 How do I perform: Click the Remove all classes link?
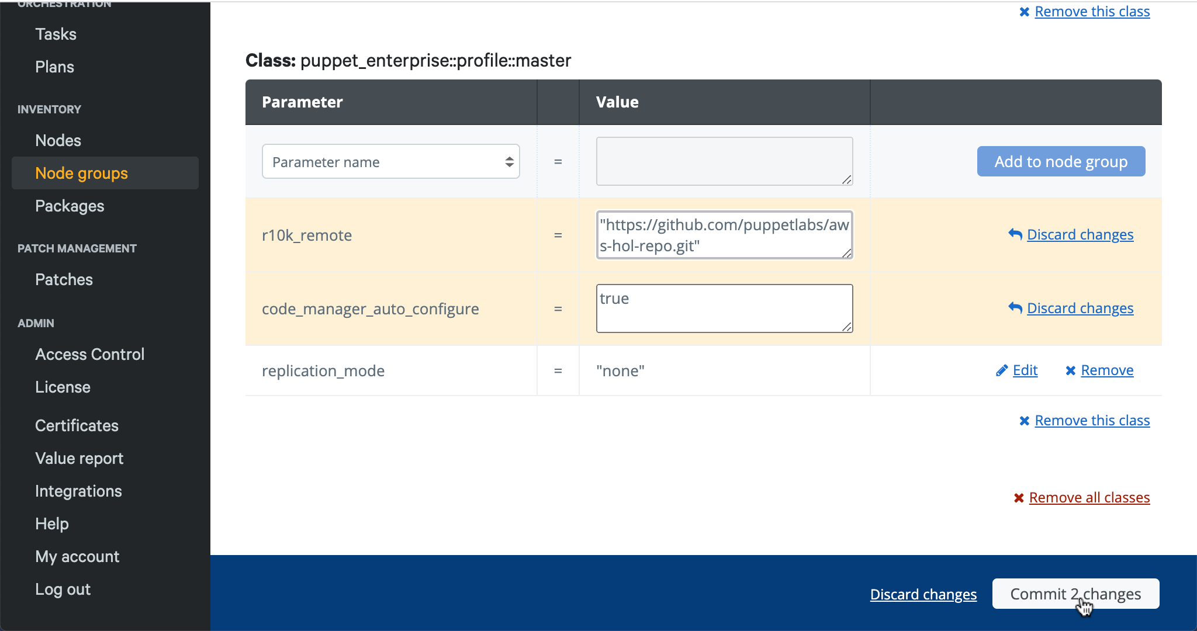pyautogui.click(x=1089, y=497)
